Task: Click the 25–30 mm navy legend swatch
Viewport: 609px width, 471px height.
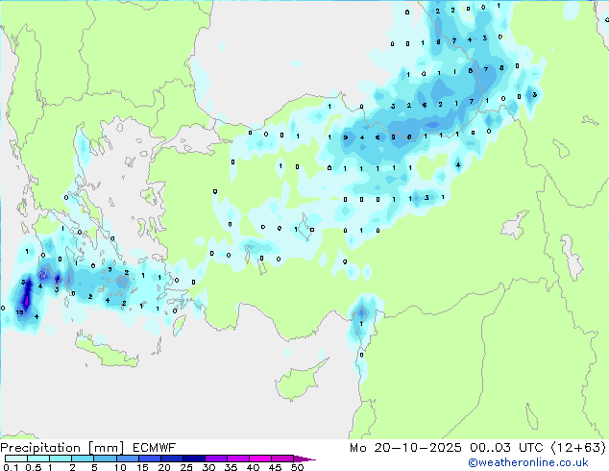Action: [x=193, y=459]
